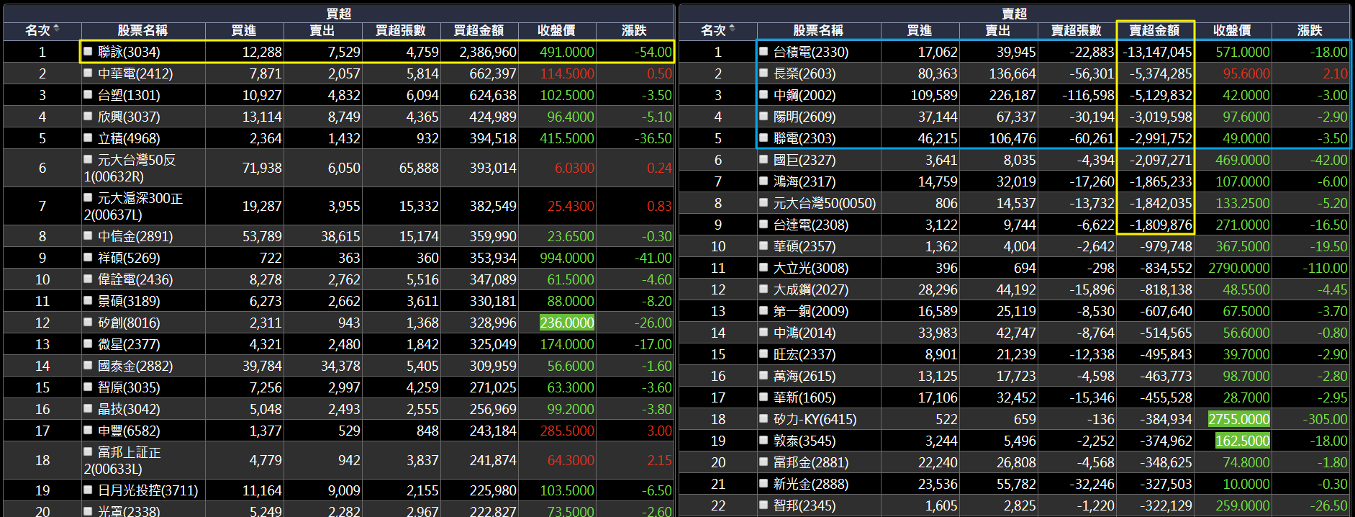1355x517 pixels.
Task: Select closing price 994.0000 of 祥碩
Action: click(567, 258)
